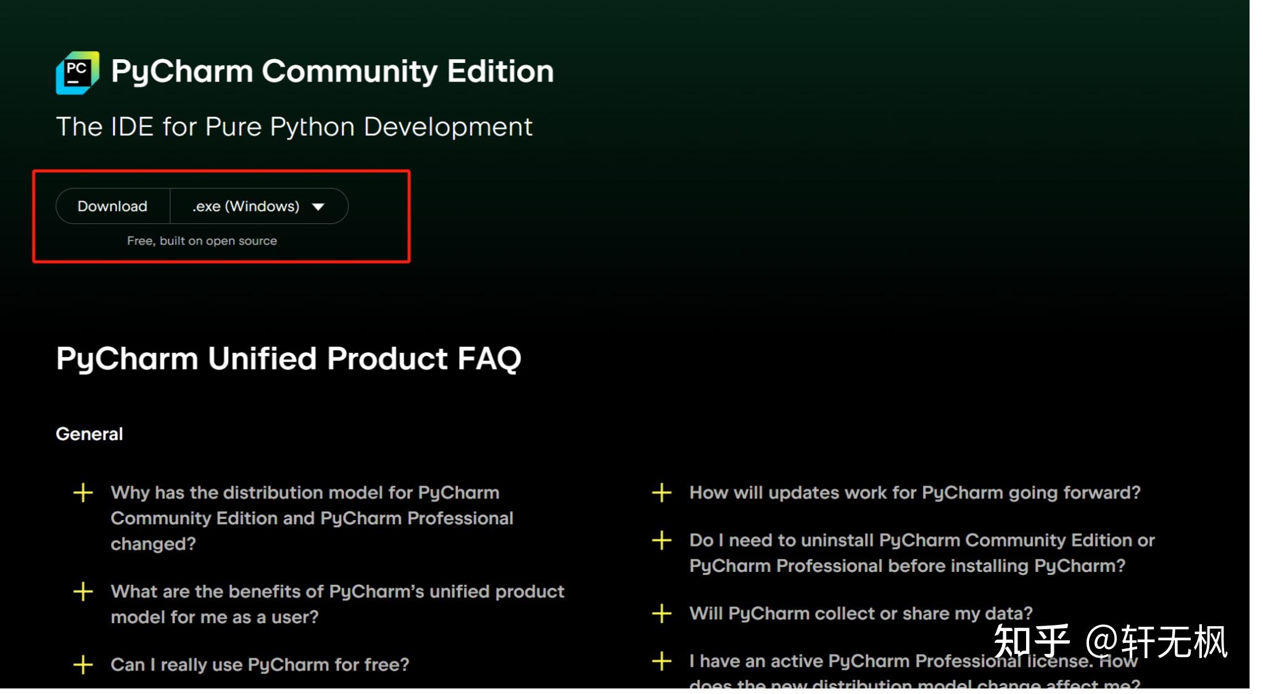Click plus icon beside 'Can I really use PyCharm for free?'

(83, 665)
